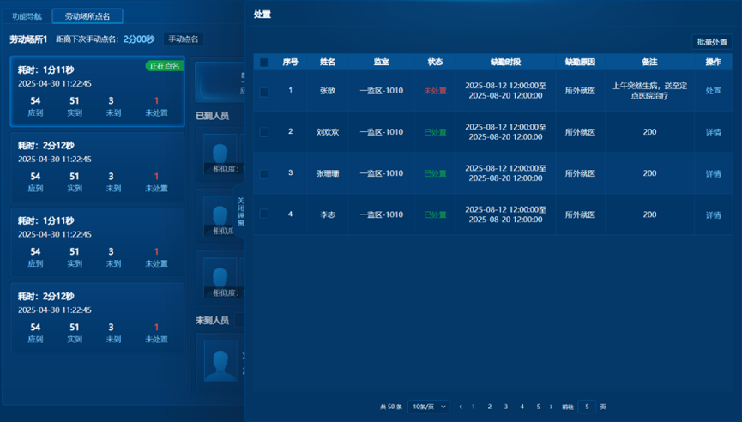Screen dimensions: 742x422
Task: Jump to page 5 in pagination
Action: coord(538,407)
